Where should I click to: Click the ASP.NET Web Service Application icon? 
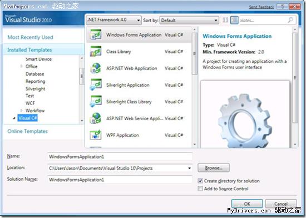pyautogui.click(x=96, y=118)
